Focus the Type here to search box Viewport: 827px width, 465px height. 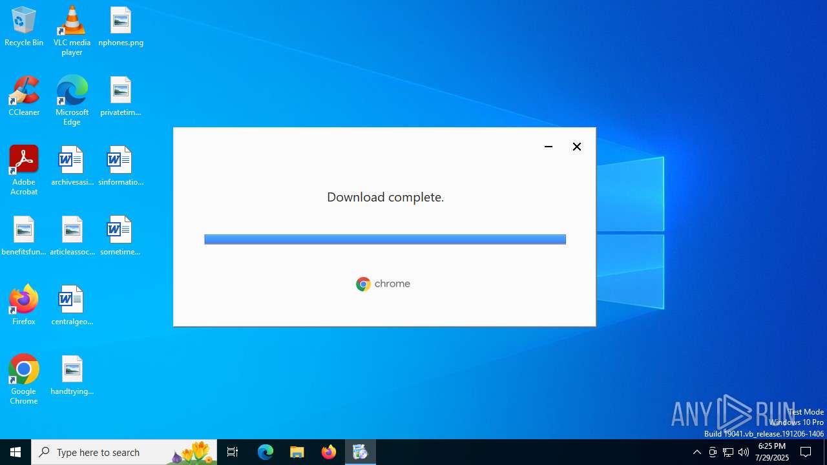coord(124,452)
